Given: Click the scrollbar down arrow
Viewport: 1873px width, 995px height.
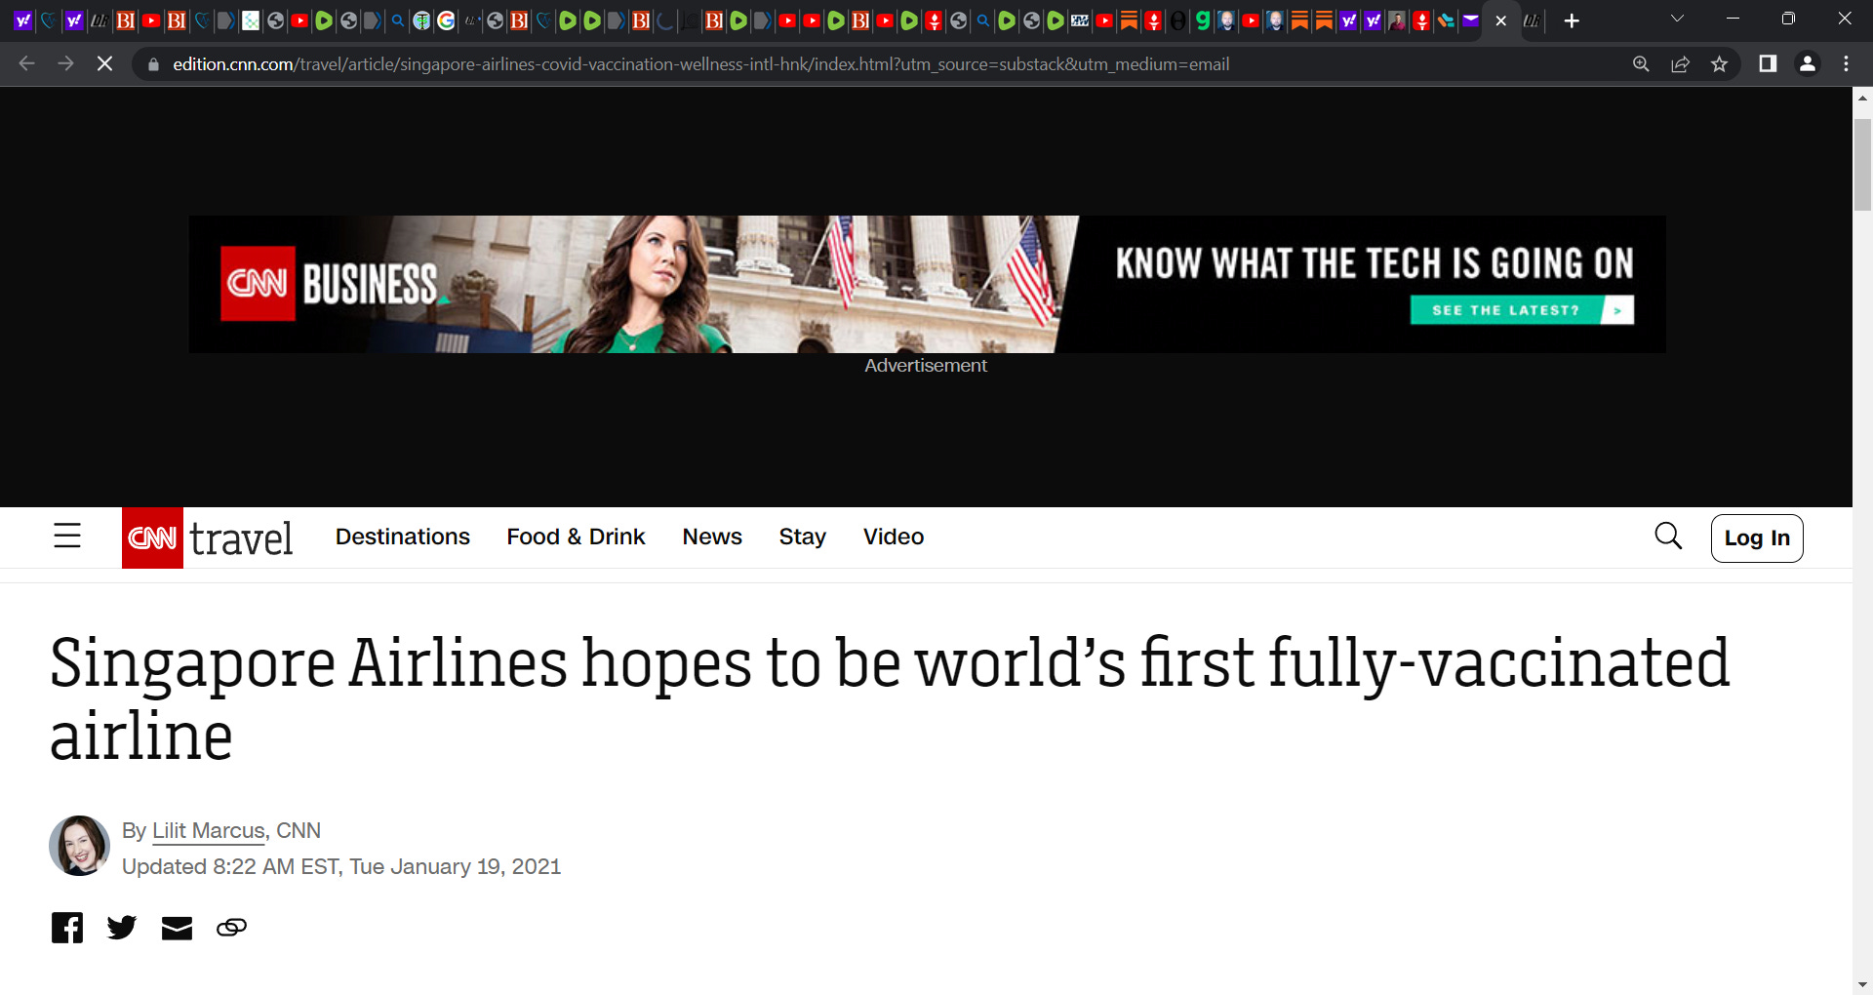Looking at the screenshot, I should point(1862,984).
